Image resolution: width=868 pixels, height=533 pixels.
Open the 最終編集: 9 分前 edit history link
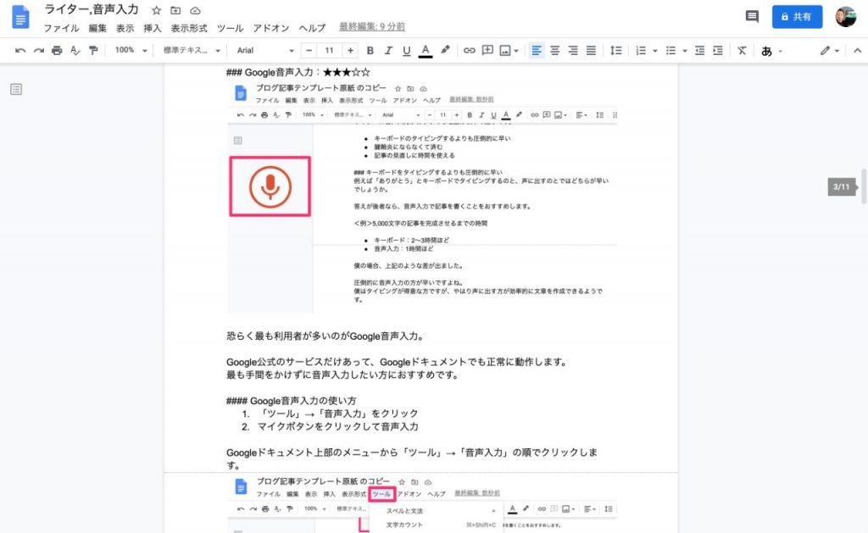(371, 27)
